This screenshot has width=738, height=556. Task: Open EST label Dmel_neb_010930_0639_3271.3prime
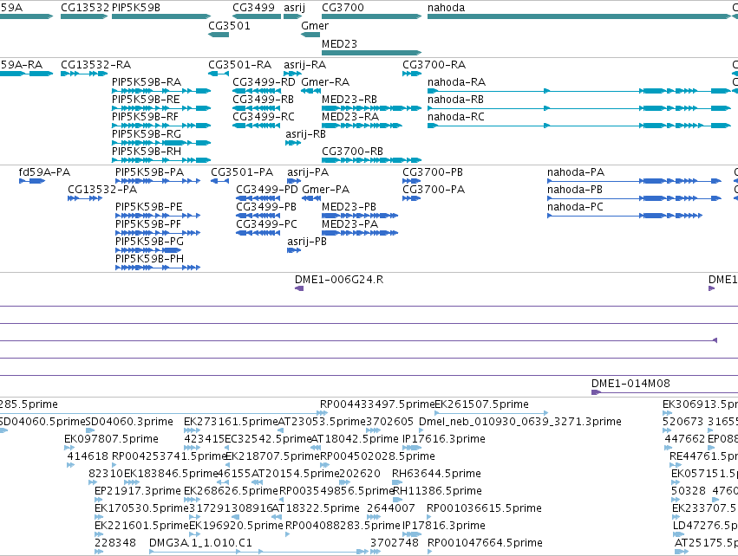[520, 422]
